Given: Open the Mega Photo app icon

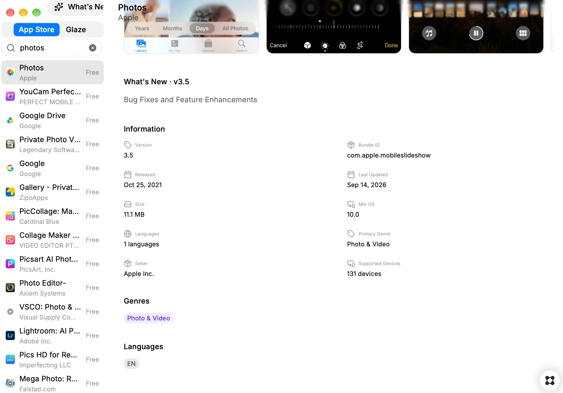Looking at the screenshot, I should (x=10, y=383).
